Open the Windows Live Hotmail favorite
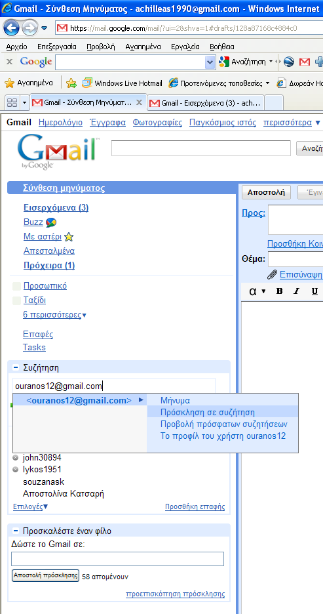Viewport: 323px width, 614px height. [x=122, y=83]
